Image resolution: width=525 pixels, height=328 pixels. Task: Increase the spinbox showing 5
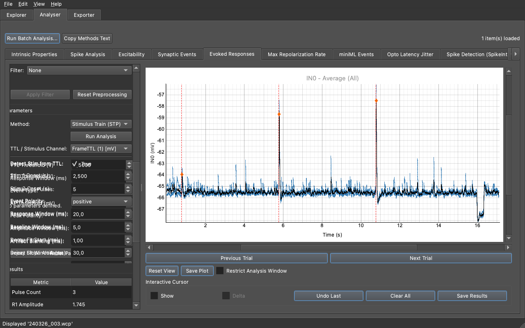[128, 187]
